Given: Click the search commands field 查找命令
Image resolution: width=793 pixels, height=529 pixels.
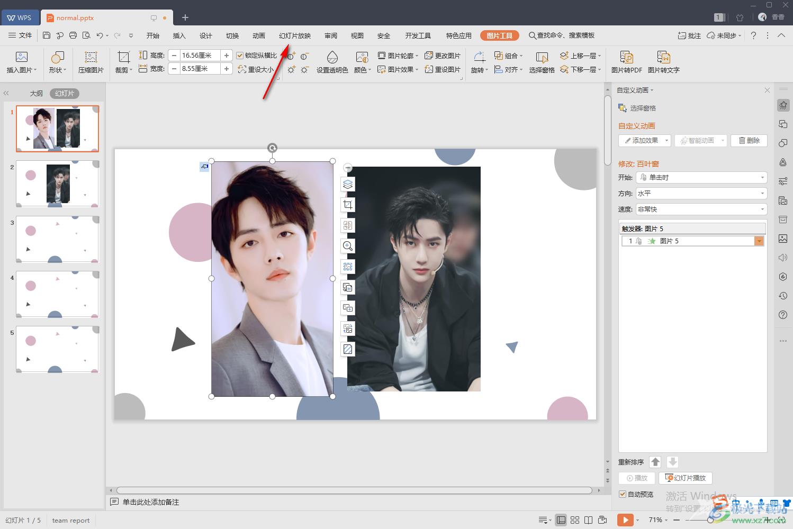Looking at the screenshot, I should 562,35.
